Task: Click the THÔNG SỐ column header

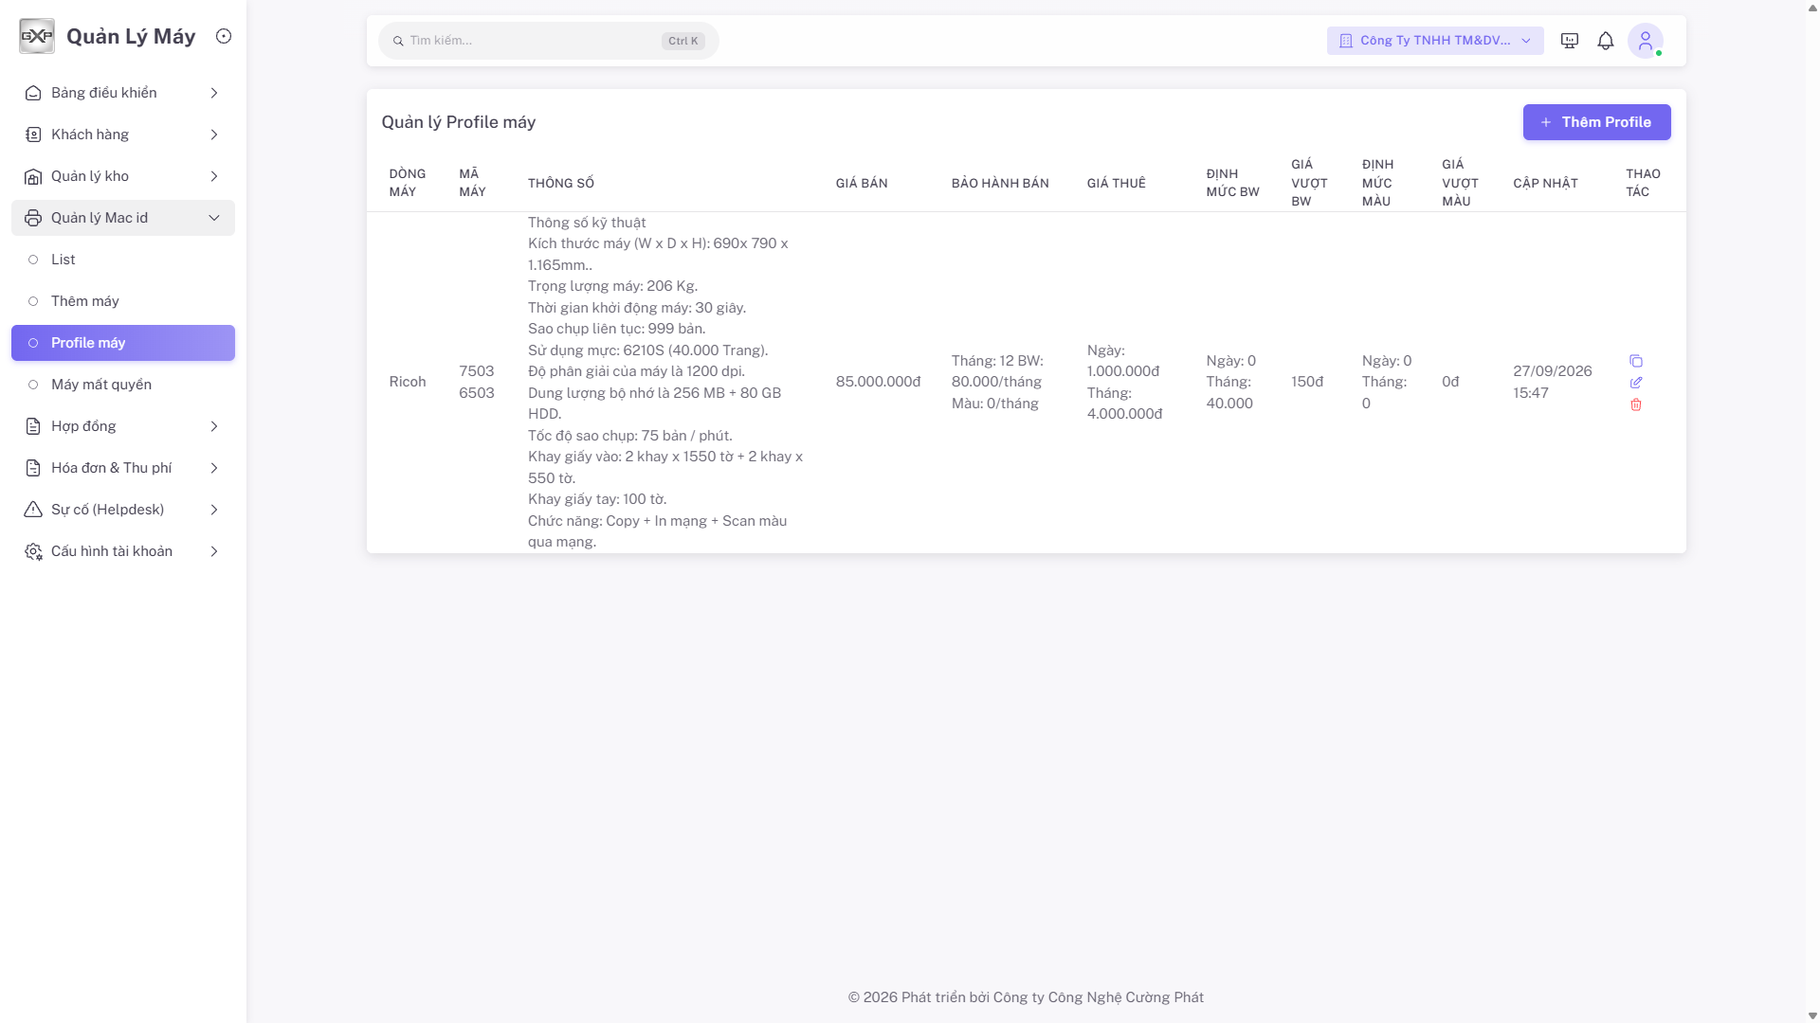Action: tap(561, 183)
